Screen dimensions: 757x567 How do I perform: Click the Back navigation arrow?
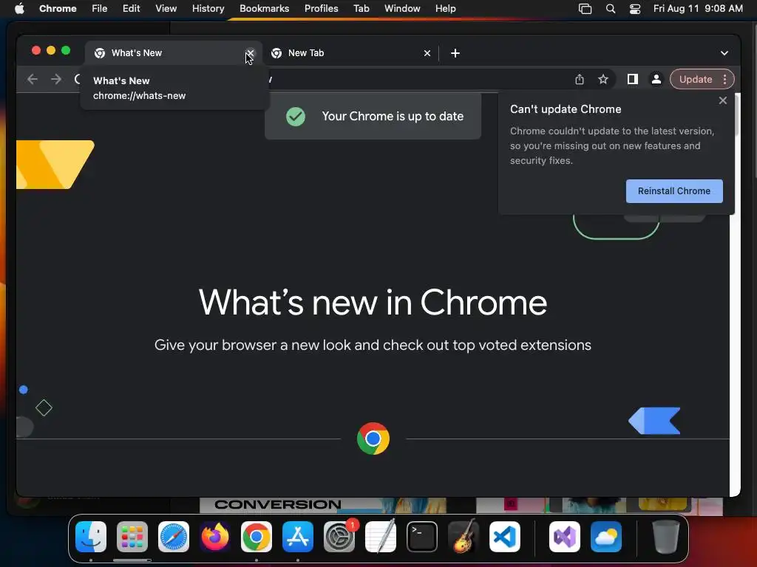(33, 79)
